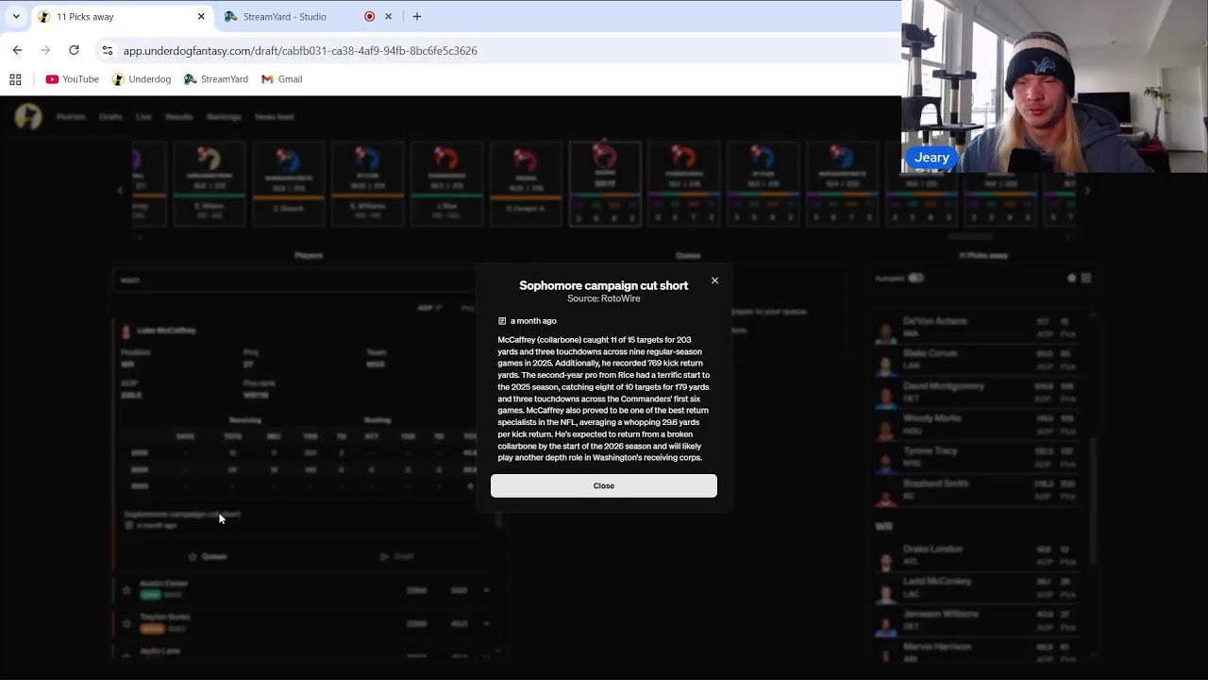1208x680 pixels.
Task: Open the Pick'em nav item
Action: (x=71, y=117)
